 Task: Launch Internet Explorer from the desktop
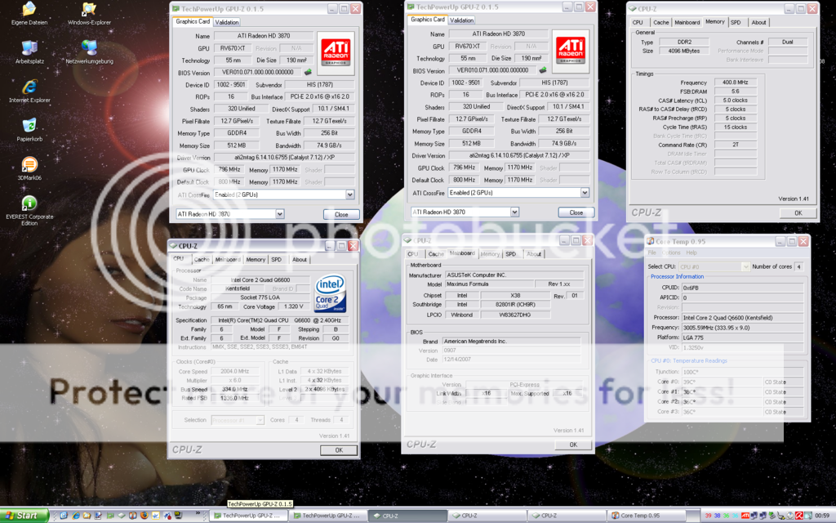point(29,91)
